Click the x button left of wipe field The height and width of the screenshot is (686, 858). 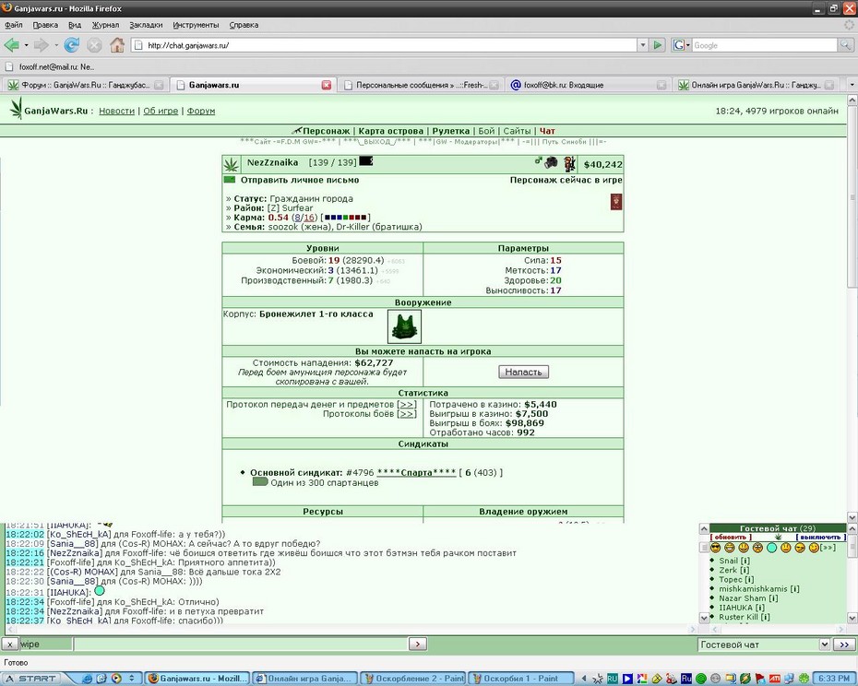coord(9,645)
